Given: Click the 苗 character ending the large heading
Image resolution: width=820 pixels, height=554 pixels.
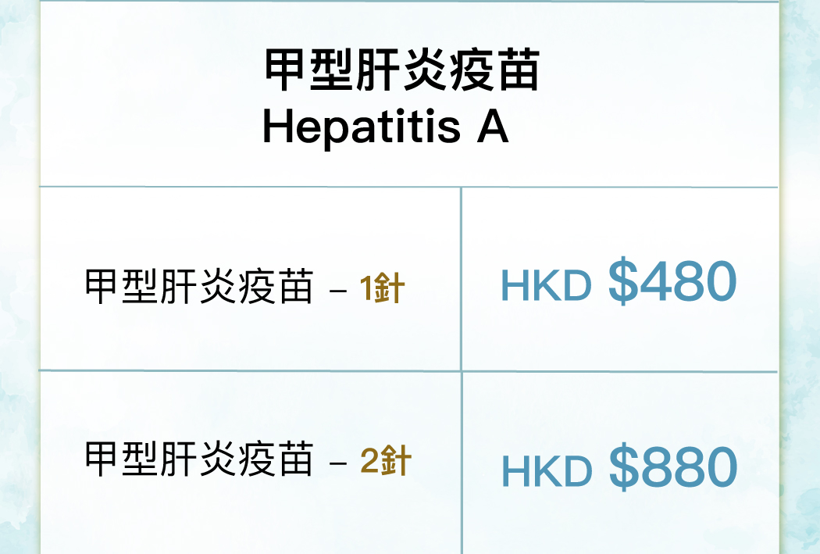Looking at the screenshot, I should pos(519,70).
